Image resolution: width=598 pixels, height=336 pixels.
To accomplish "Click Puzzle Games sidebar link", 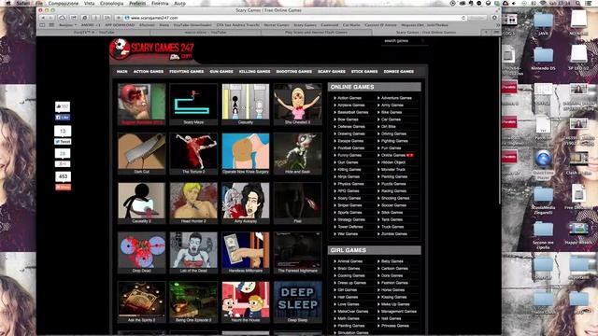I will pyautogui.click(x=393, y=184).
